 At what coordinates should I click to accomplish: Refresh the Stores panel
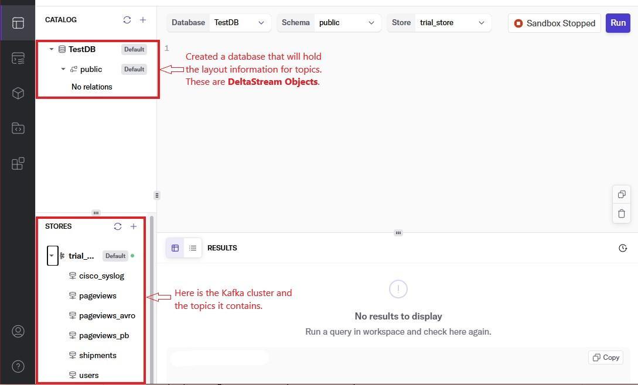(118, 226)
